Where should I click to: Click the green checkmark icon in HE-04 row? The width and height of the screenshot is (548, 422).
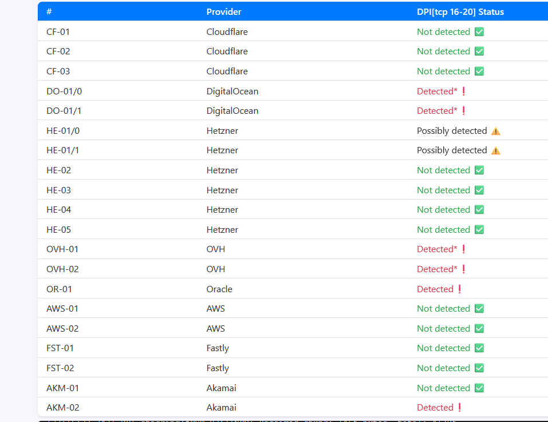point(479,210)
